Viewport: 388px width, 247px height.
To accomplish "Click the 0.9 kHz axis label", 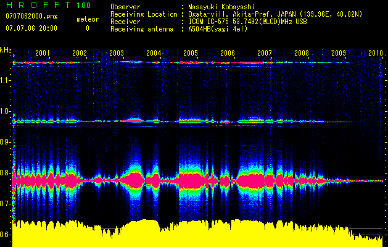I will point(6,142).
